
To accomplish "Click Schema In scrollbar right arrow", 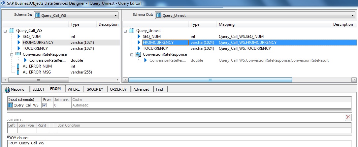I will click(x=117, y=80).
